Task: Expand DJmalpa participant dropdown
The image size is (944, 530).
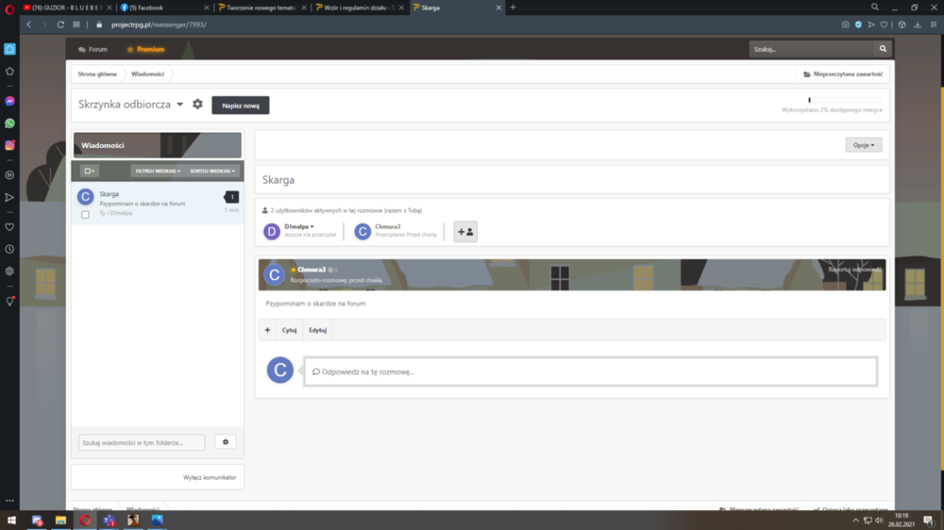Action: (299, 226)
